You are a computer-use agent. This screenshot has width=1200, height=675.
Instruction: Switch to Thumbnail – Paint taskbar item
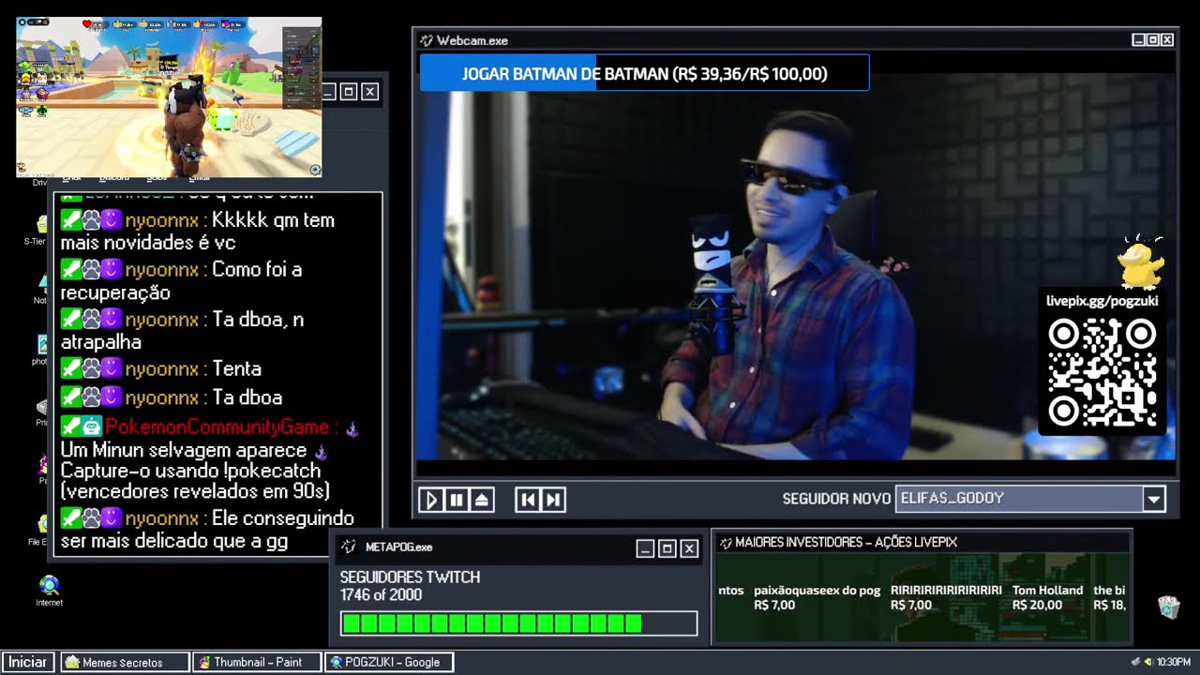[x=258, y=662]
